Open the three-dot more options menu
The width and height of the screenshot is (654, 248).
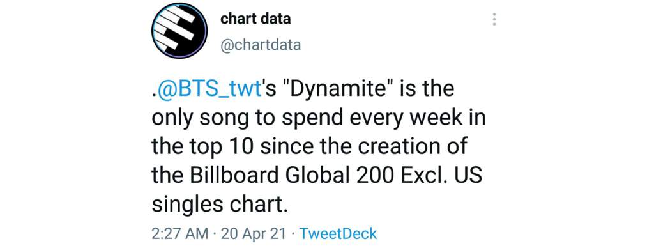point(494,19)
